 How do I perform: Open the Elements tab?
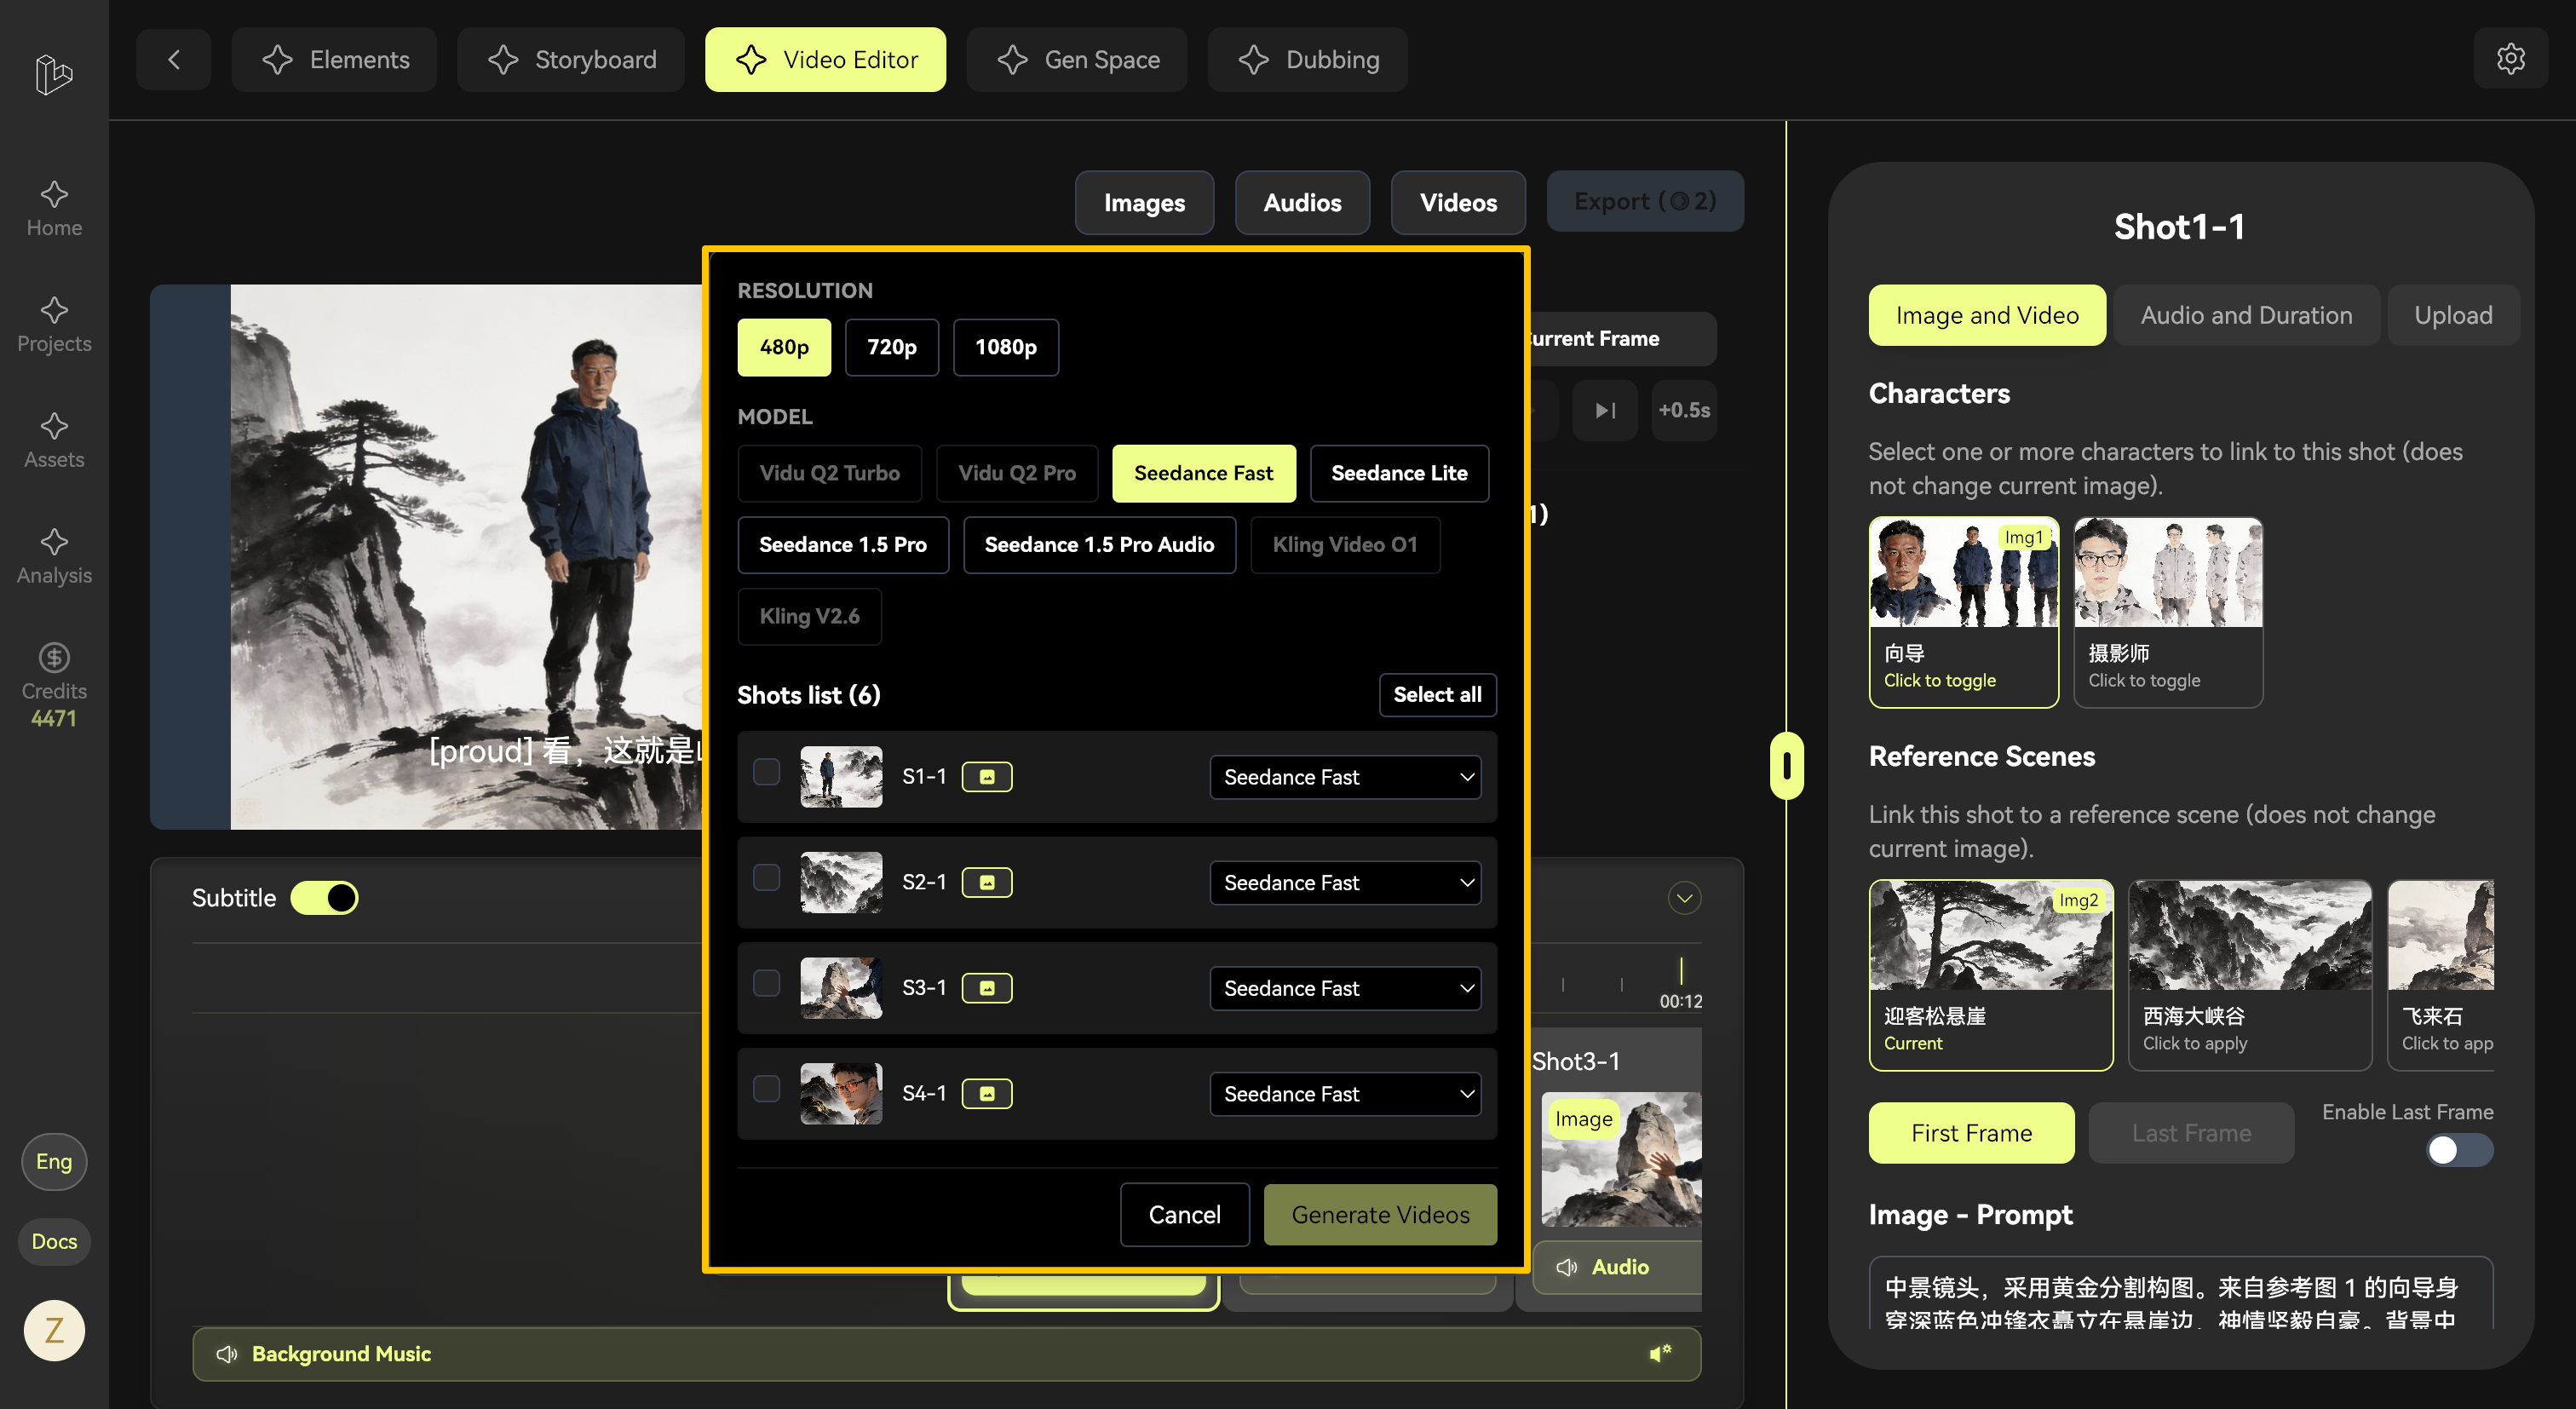click(334, 60)
